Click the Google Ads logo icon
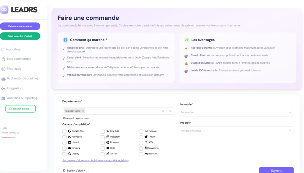 (x=69, y=131)
